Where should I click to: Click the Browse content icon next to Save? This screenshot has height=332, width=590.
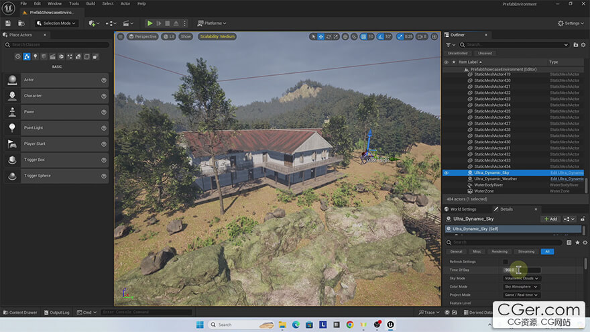pyautogui.click(x=21, y=23)
